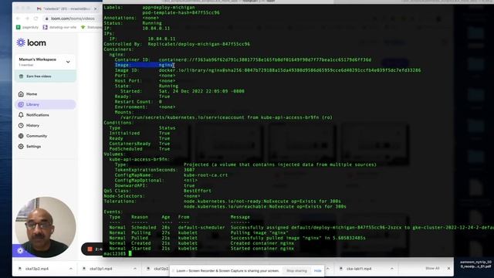Close the downloads bar

point(448,268)
